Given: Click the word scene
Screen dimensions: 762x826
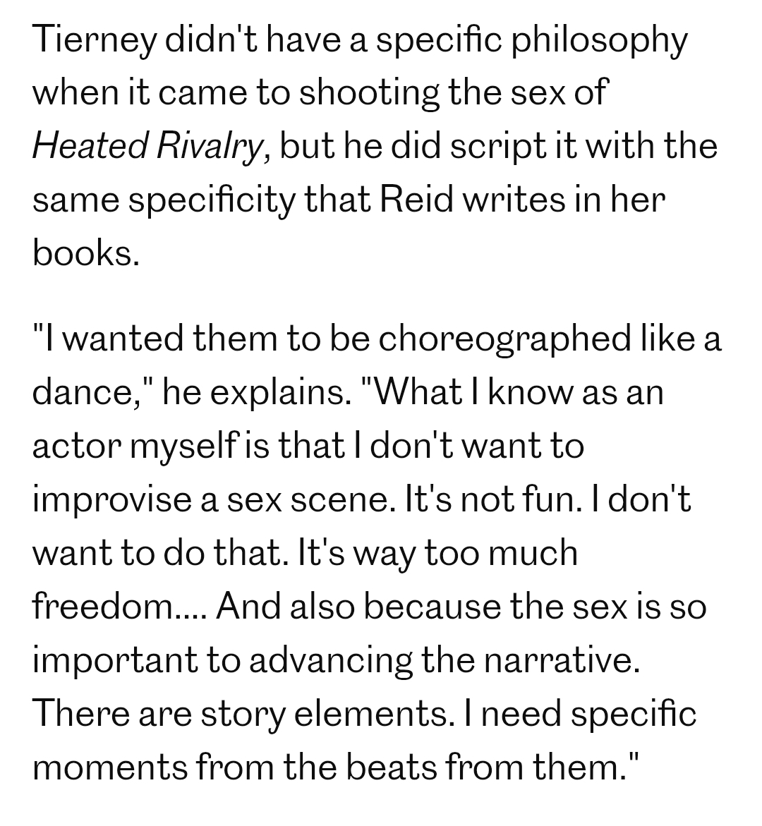Looking at the screenshot, I should (x=342, y=499).
